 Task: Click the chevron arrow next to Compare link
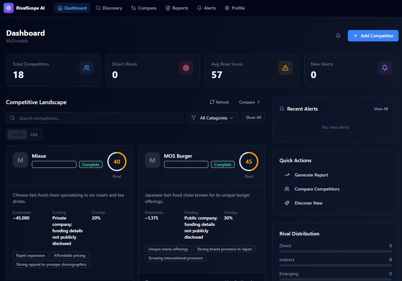coord(259,102)
